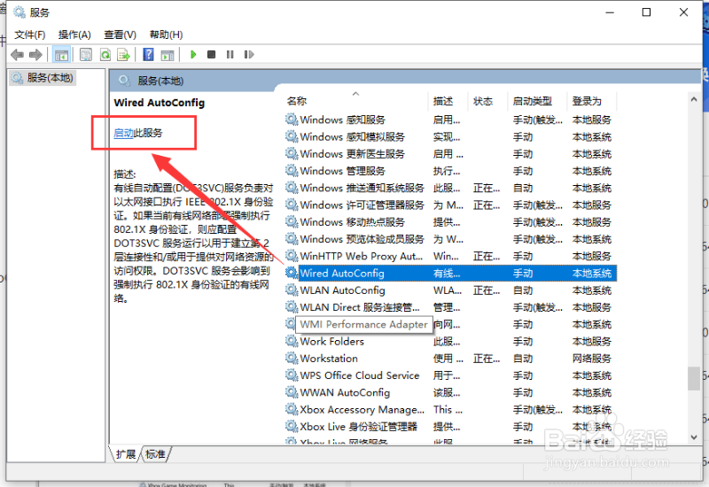This screenshot has width=709, height=487.
Task: Click gear icon beside WLAN AutoConfig
Action: 292,290
